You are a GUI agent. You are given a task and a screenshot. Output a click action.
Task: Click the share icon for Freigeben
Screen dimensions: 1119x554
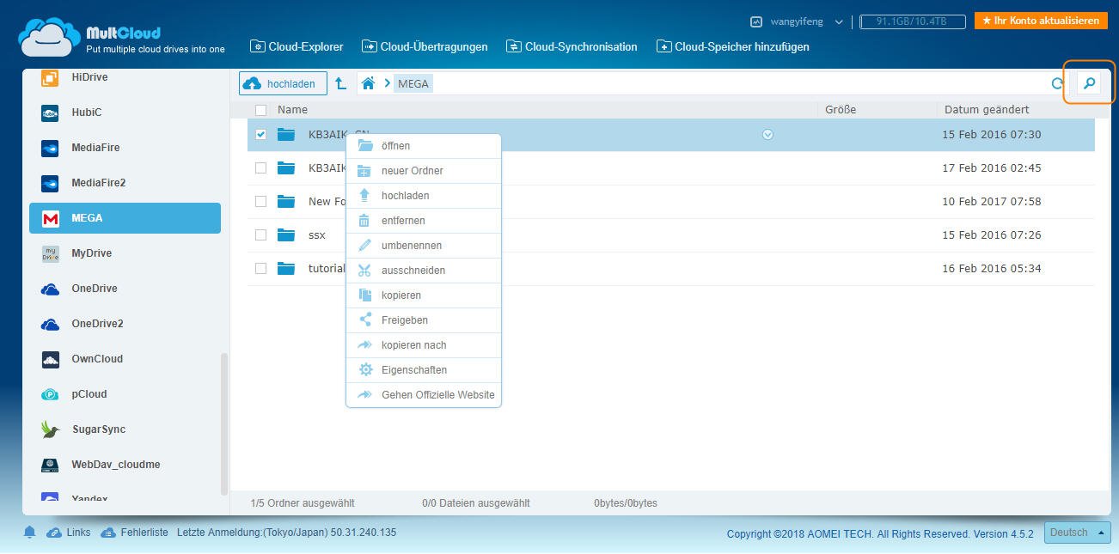pos(364,320)
